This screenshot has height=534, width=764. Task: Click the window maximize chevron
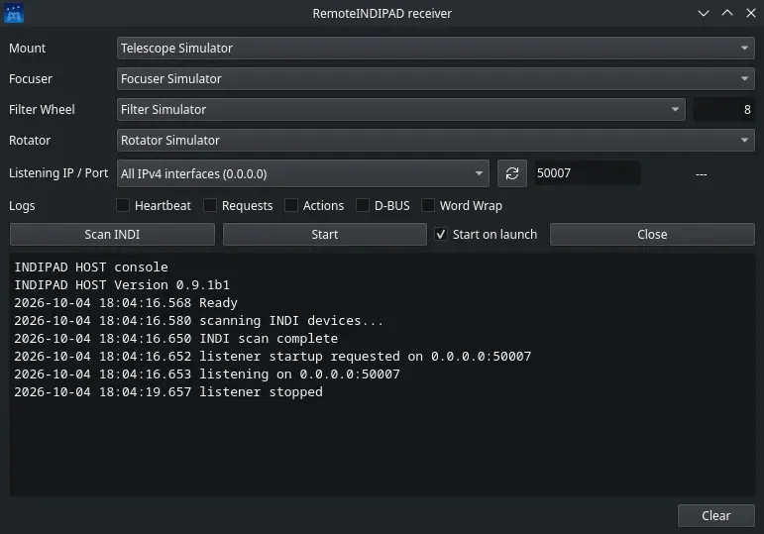click(727, 13)
